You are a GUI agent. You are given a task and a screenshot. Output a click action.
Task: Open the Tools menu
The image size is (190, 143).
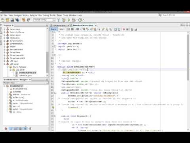(66, 15)
